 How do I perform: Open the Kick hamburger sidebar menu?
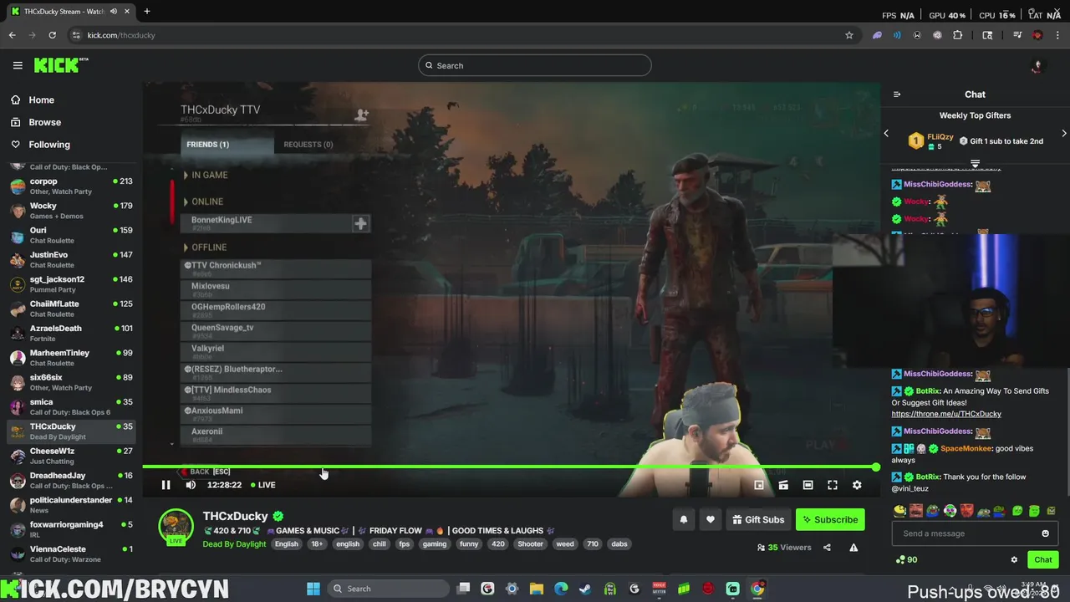tap(18, 65)
